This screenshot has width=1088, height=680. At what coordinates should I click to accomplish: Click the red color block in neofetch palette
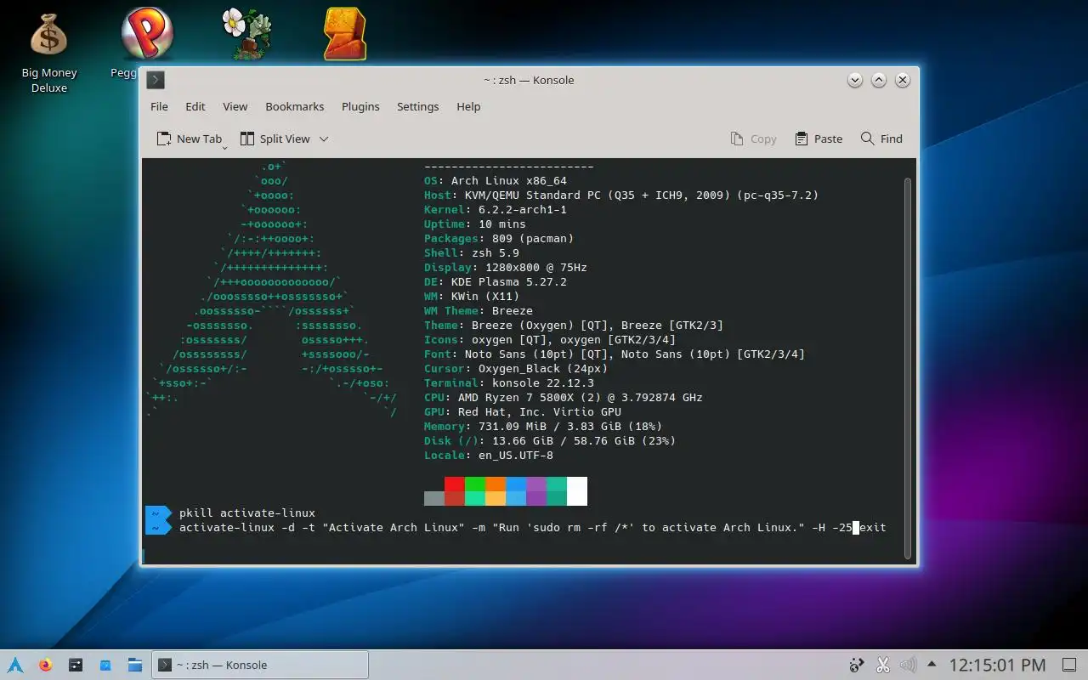(454, 484)
